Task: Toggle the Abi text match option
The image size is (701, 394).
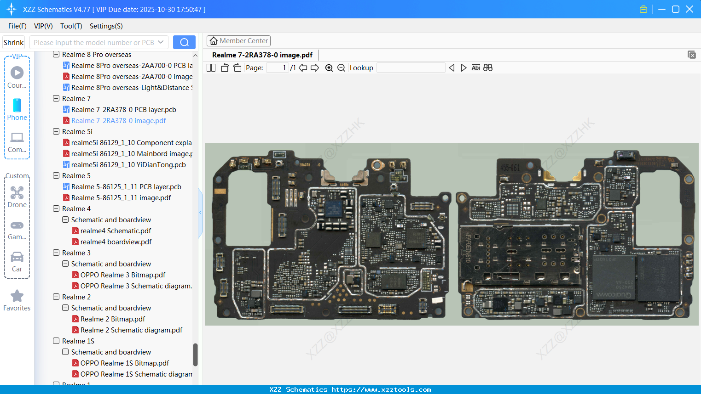Action: click(x=475, y=68)
